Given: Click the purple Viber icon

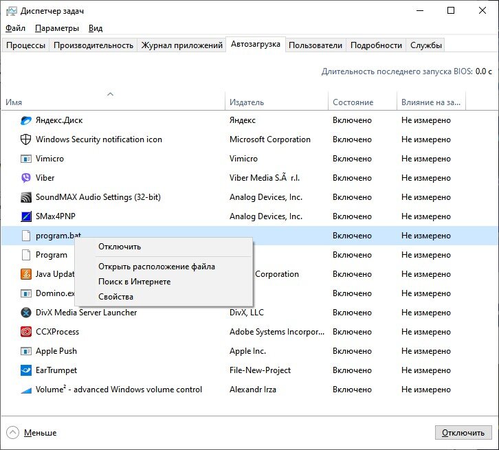Looking at the screenshot, I should coord(26,178).
